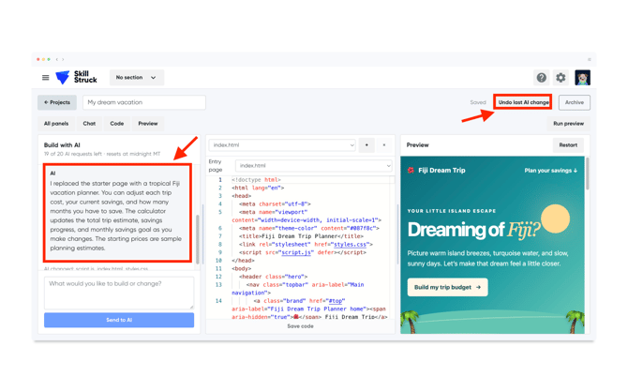Click code line number 12
Viewport: 628px width, 392px height.
218,277
